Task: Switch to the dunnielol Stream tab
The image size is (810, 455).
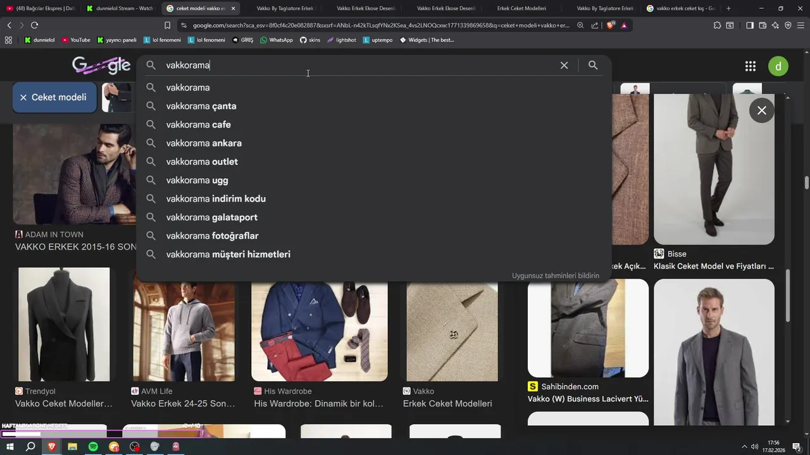Action: tap(120, 8)
